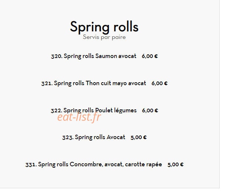Click the word Saumon in item 320

point(106,56)
